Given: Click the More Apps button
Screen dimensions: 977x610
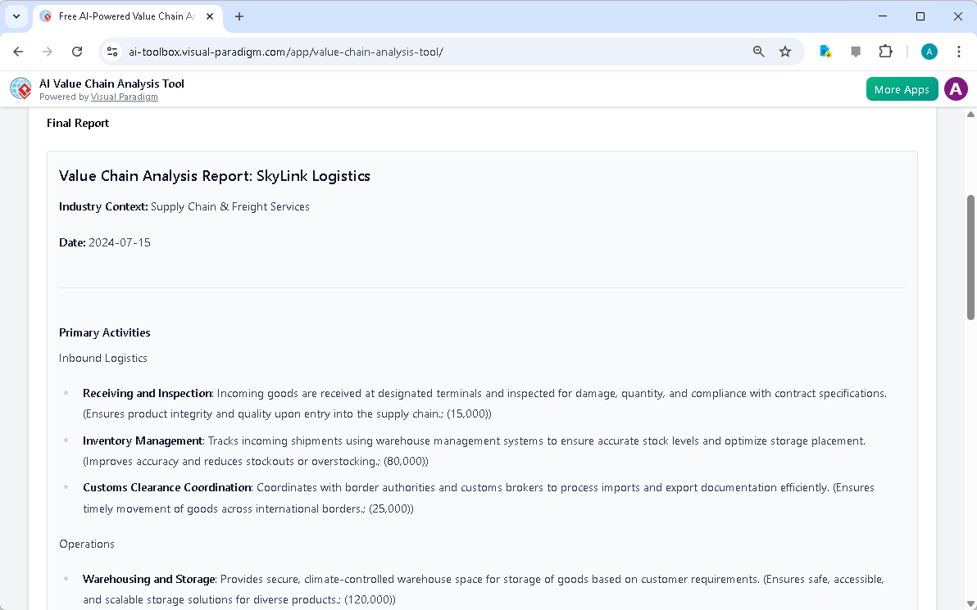Looking at the screenshot, I should point(902,88).
